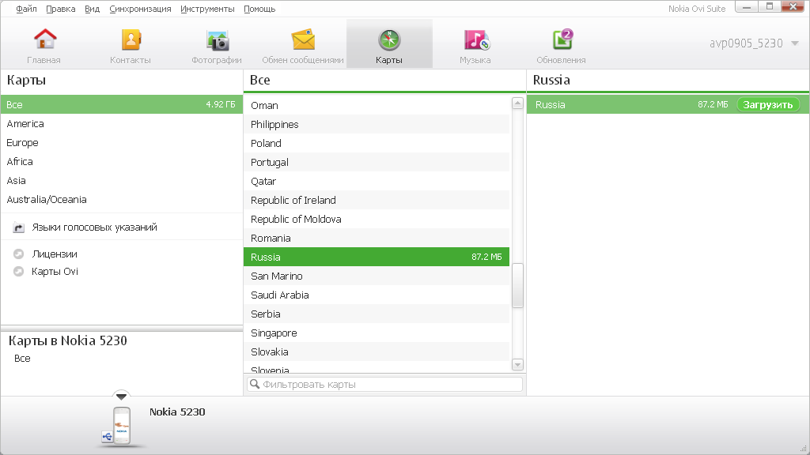The width and height of the screenshot is (810, 455).
Task: Click Загрузить to download Russia map
Action: tap(767, 105)
